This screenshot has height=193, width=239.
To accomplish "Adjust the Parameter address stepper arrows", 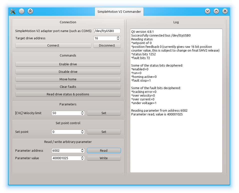I will (x=82, y=151).
